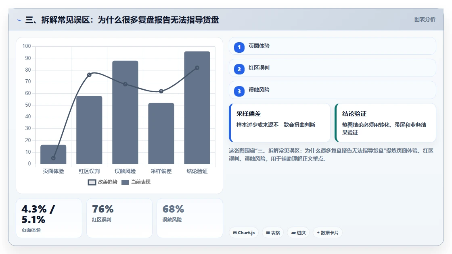Select the 红区误判 bar in chart
Viewport: 452px width, 254px height.
[89, 130]
